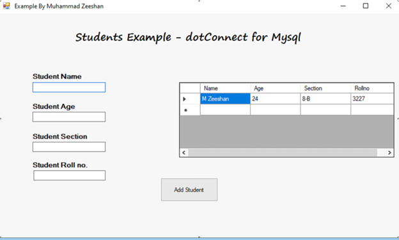Click the Rollno column header
The width and height of the screenshot is (399, 240).
(372, 88)
